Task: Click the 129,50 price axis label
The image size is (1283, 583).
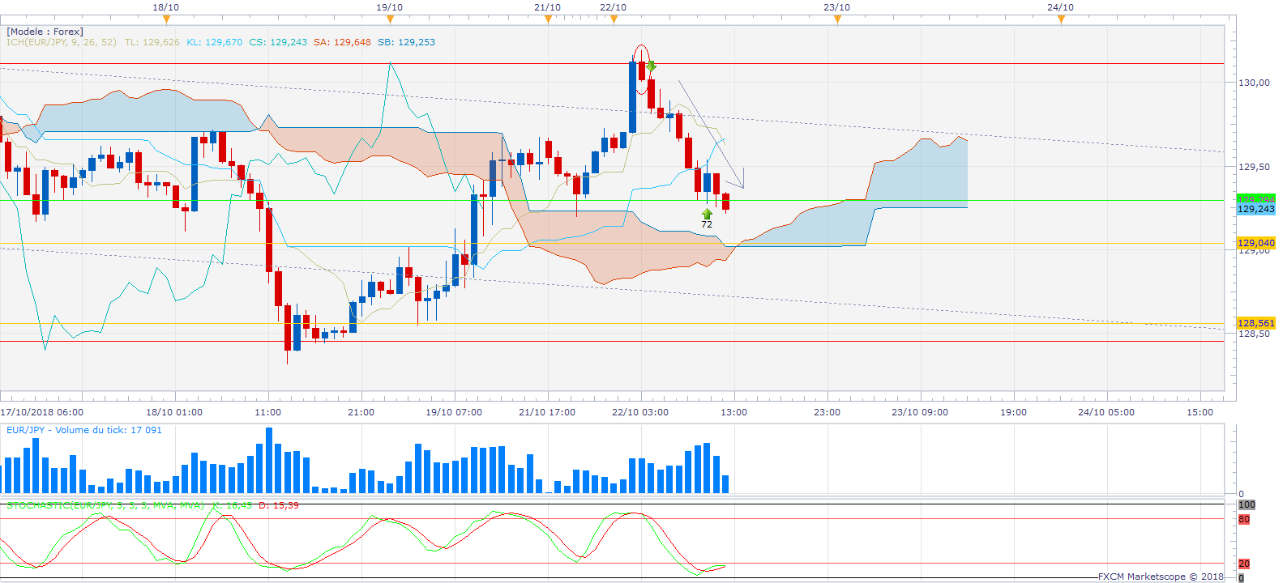Action: tap(1254, 167)
